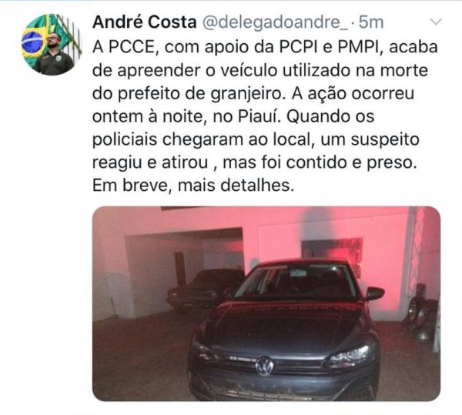Open the André Costa display name
462x415 pixels.
pos(145,22)
